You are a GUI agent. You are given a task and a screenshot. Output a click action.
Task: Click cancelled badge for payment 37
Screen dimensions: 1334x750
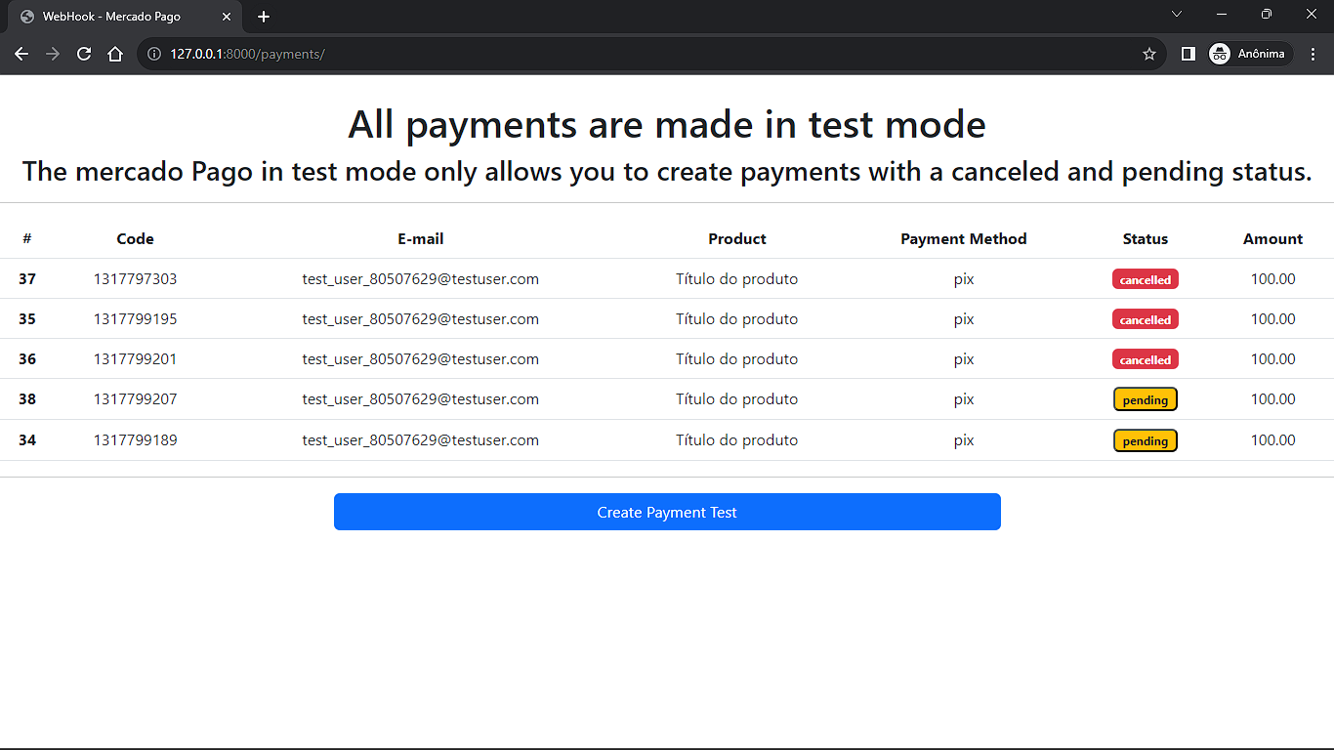[1146, 279]
